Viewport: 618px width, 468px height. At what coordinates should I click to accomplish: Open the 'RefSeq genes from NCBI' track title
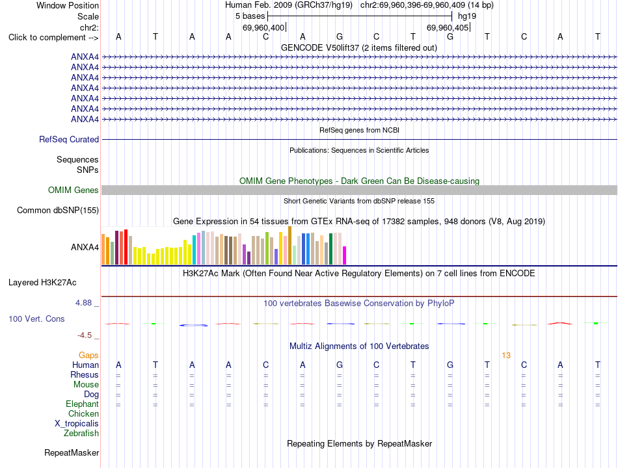tap(360, 130)
